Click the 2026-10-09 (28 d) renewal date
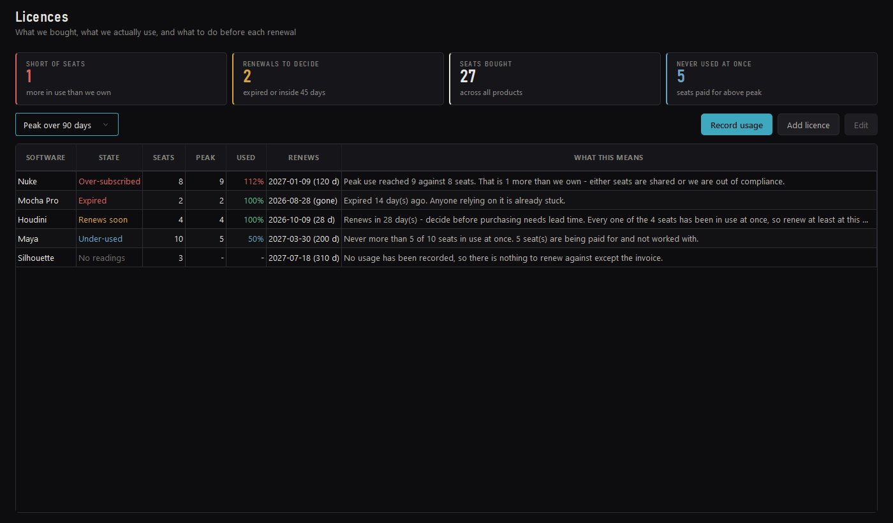 304,219
